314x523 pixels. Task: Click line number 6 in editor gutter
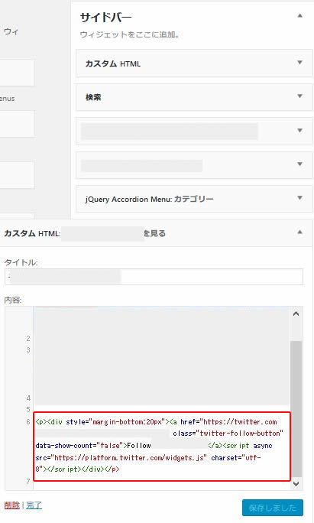click(28, 422)
